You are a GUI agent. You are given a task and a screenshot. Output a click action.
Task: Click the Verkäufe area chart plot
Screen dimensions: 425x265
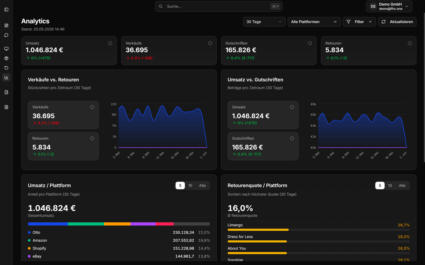click(x=163, y=126)
